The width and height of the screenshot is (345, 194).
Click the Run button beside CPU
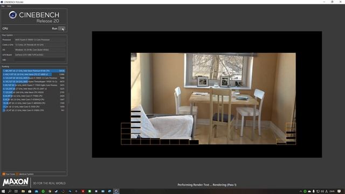click(x=61, y=29)
